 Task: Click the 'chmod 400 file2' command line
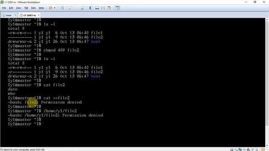(61, 50)
